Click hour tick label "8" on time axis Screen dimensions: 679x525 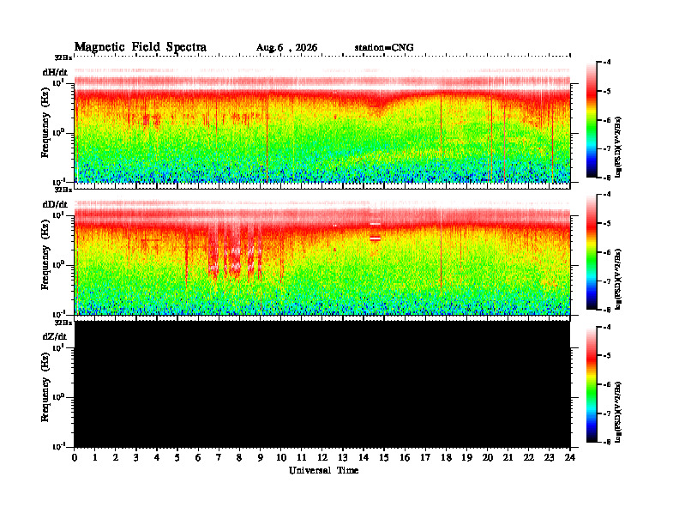point(239,457)
